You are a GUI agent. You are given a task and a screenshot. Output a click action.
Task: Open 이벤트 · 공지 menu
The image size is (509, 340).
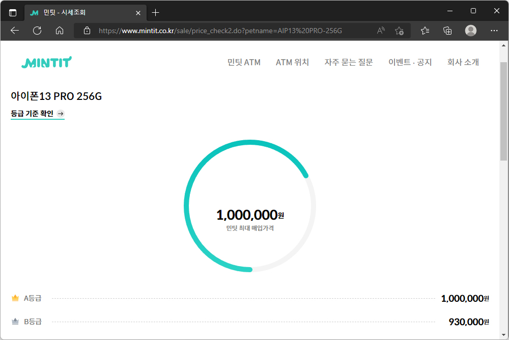(x=410, y=62)
